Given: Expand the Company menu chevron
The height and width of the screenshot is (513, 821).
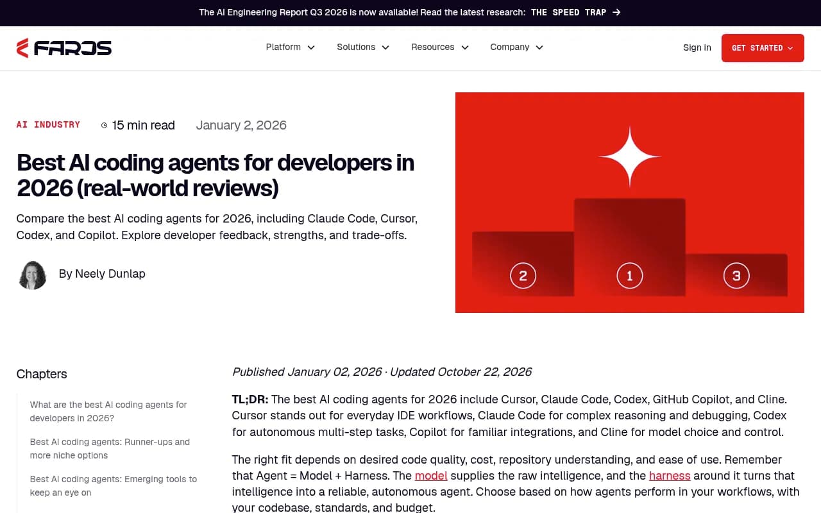Looking at the screenshot, I should coord(539,47).
